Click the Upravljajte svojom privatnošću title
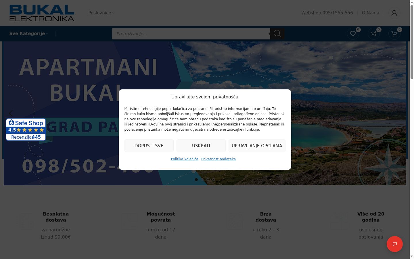 coord(205,97)
